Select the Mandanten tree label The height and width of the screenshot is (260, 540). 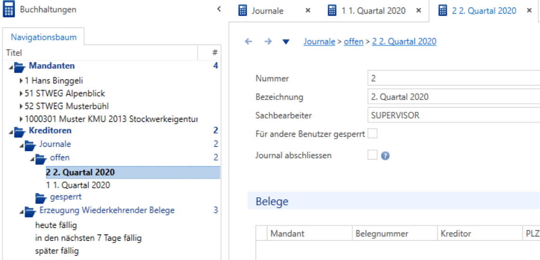(x=52, y=66)
